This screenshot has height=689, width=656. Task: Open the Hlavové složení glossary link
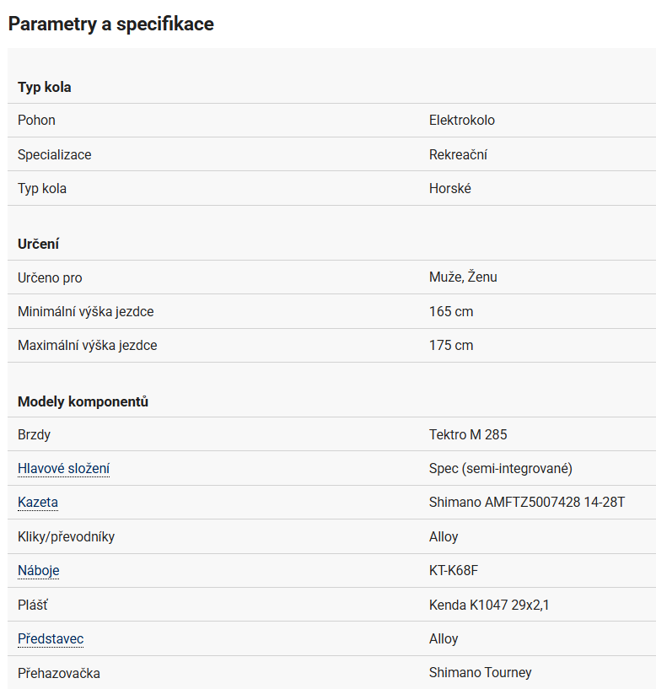click(63, 469)
